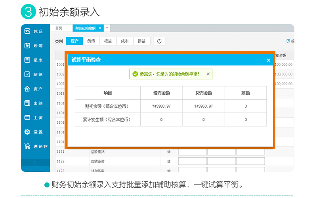The image size is (313, 198).
Task: Open the 凭证 voucher module in sidebar
Action: 34,31
